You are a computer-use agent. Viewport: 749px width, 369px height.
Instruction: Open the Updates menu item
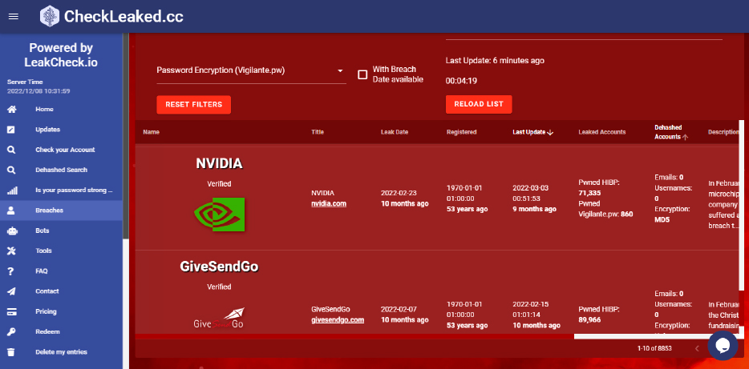click(61, 130)
